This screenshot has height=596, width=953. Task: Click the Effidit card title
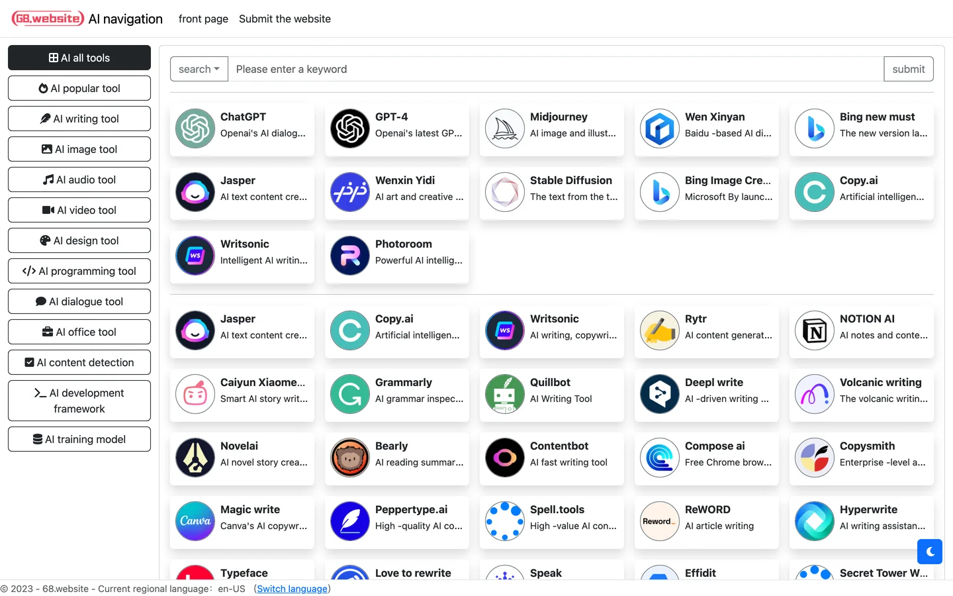coord(700,573)
